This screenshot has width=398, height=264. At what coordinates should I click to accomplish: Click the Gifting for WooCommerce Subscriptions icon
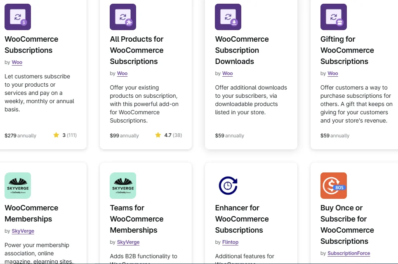coord(334,17)
